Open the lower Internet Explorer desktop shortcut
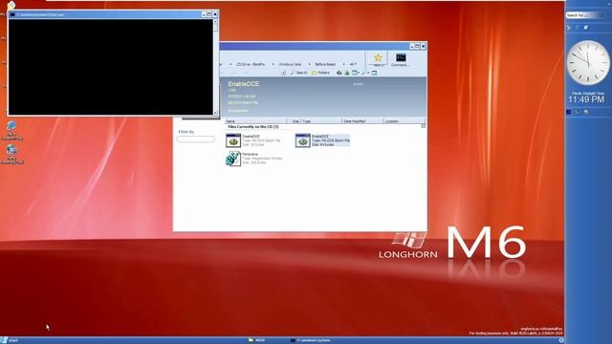 point(11,150)
